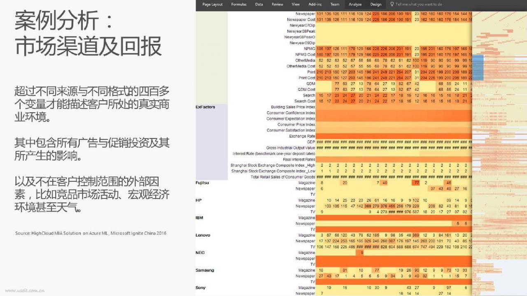Switch to the Formulas ribbon tab
Screen dimensions: 527x296
pyautogui.click(x=239, y=5)
